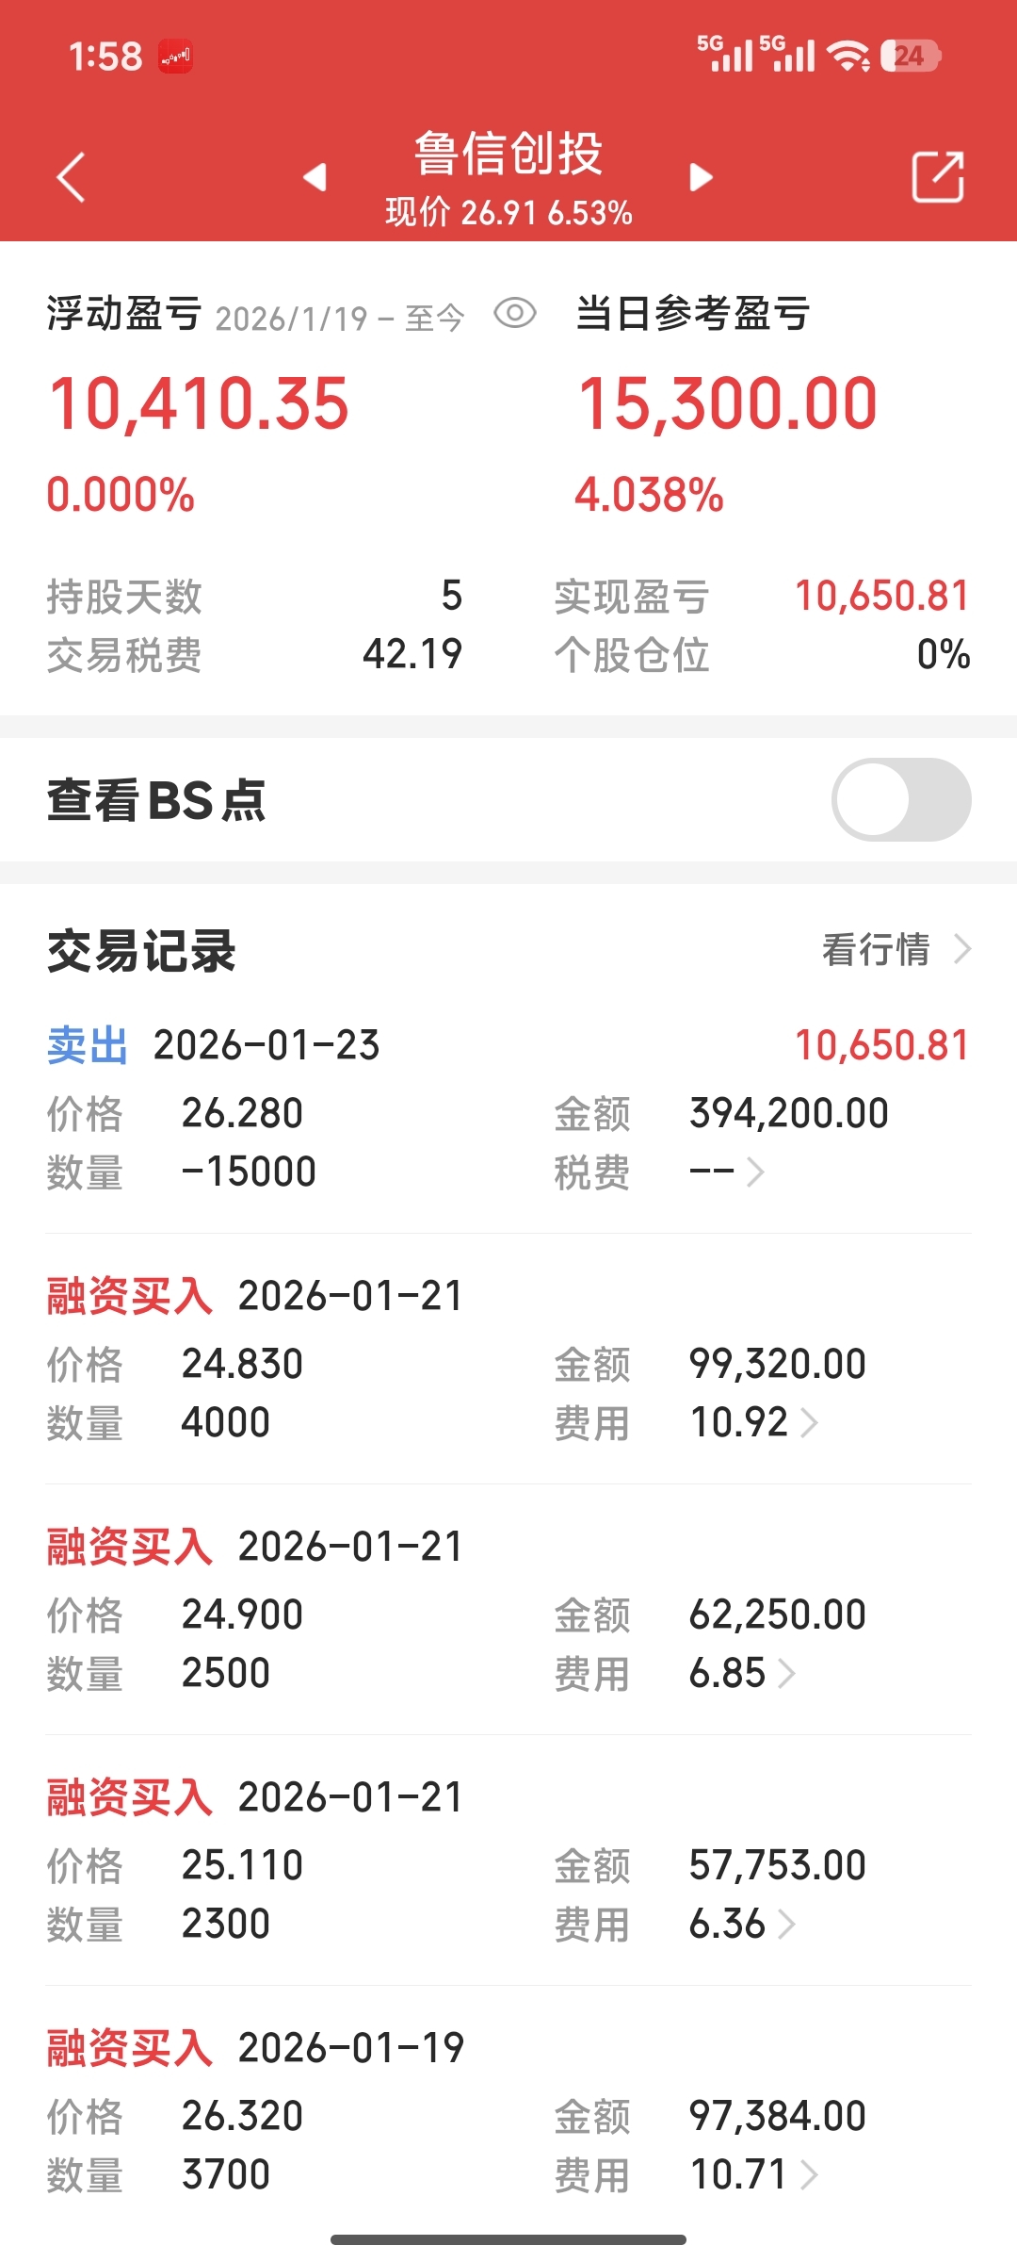Switch to next stock with right triangle

point(701,177)
